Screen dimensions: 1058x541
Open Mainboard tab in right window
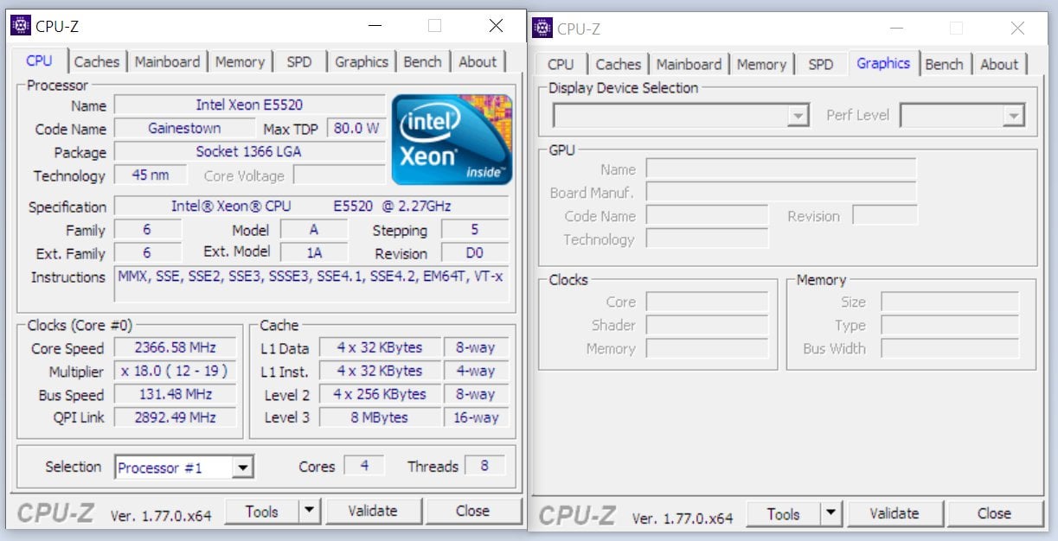(x=689, y=65)
